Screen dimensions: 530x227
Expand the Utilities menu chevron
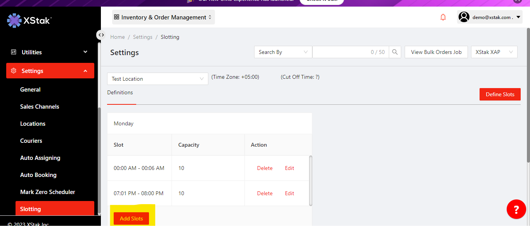pos(85,52)
